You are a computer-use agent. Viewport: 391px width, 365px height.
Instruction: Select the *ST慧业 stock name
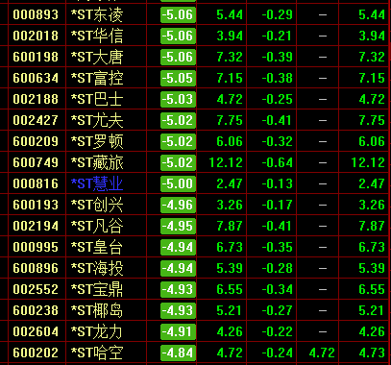point(97,183)
